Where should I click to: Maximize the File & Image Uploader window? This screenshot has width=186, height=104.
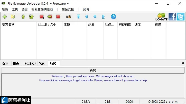tap(168, 3)
